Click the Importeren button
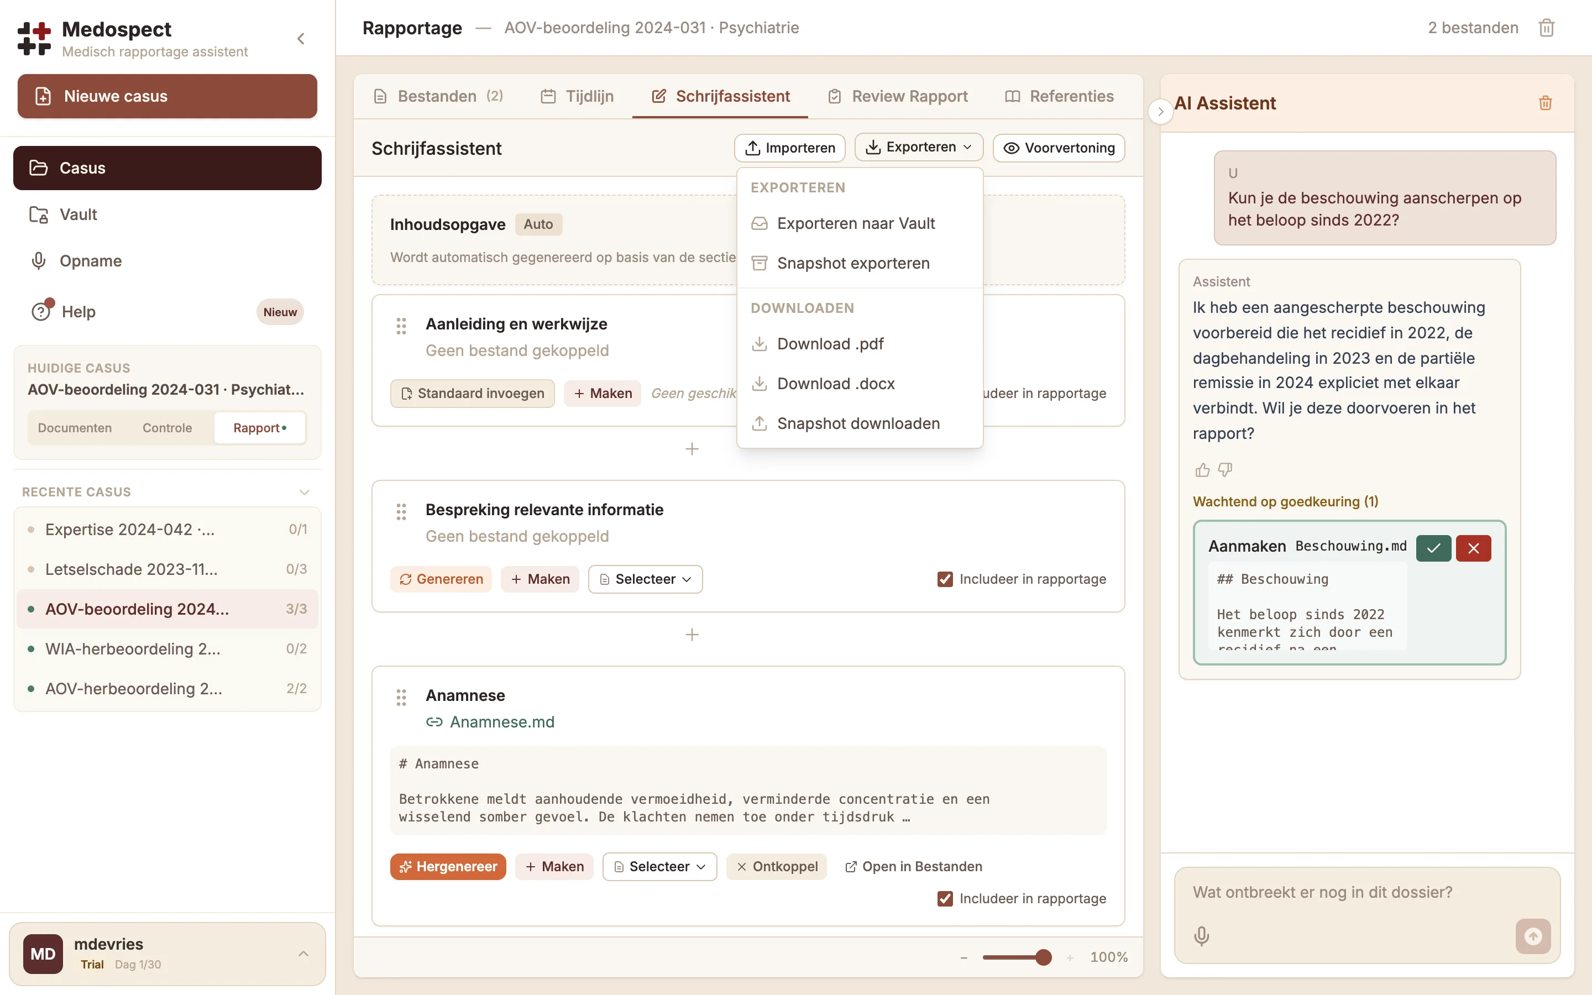 pos(789,148)
